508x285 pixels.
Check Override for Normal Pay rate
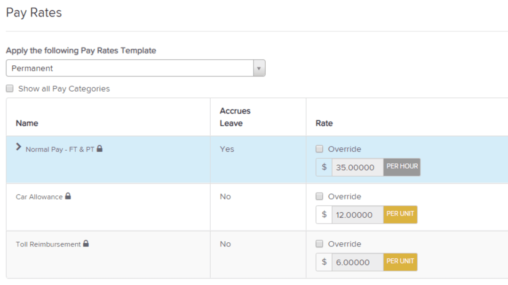point(319,149)
